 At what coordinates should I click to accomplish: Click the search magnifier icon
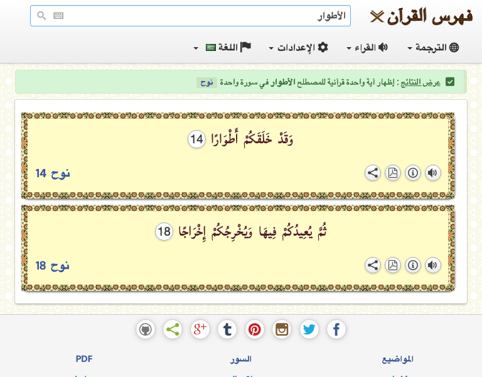coord(41,16)
